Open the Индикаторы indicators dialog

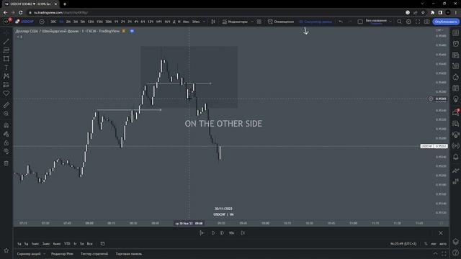[235, 22]
